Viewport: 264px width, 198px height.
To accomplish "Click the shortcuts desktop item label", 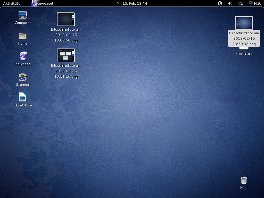I will coord(244,54).
